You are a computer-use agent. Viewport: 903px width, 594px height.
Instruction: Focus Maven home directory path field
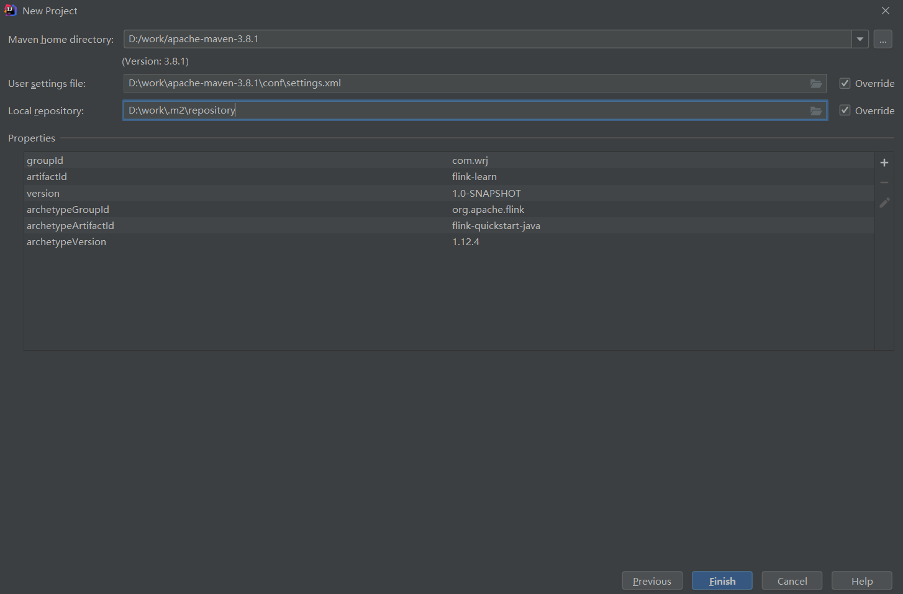[488, 39]
